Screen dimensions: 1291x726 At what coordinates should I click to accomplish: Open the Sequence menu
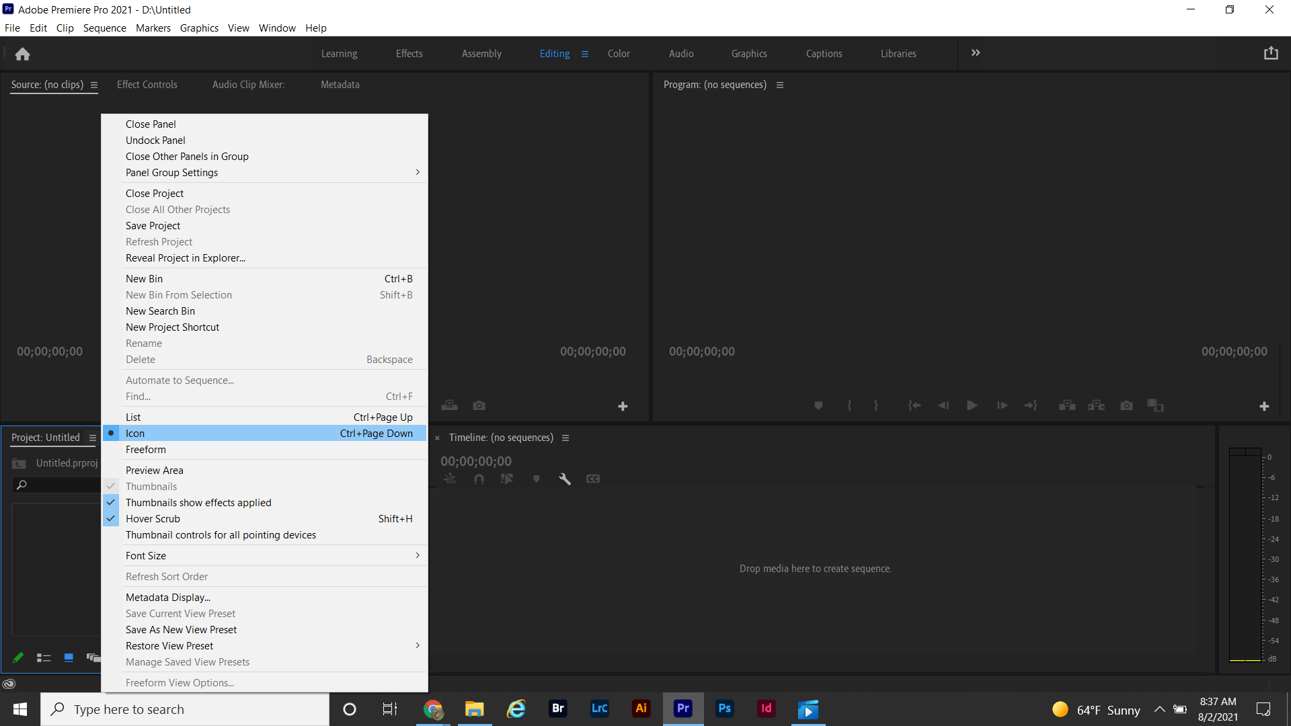coord(104,28)
